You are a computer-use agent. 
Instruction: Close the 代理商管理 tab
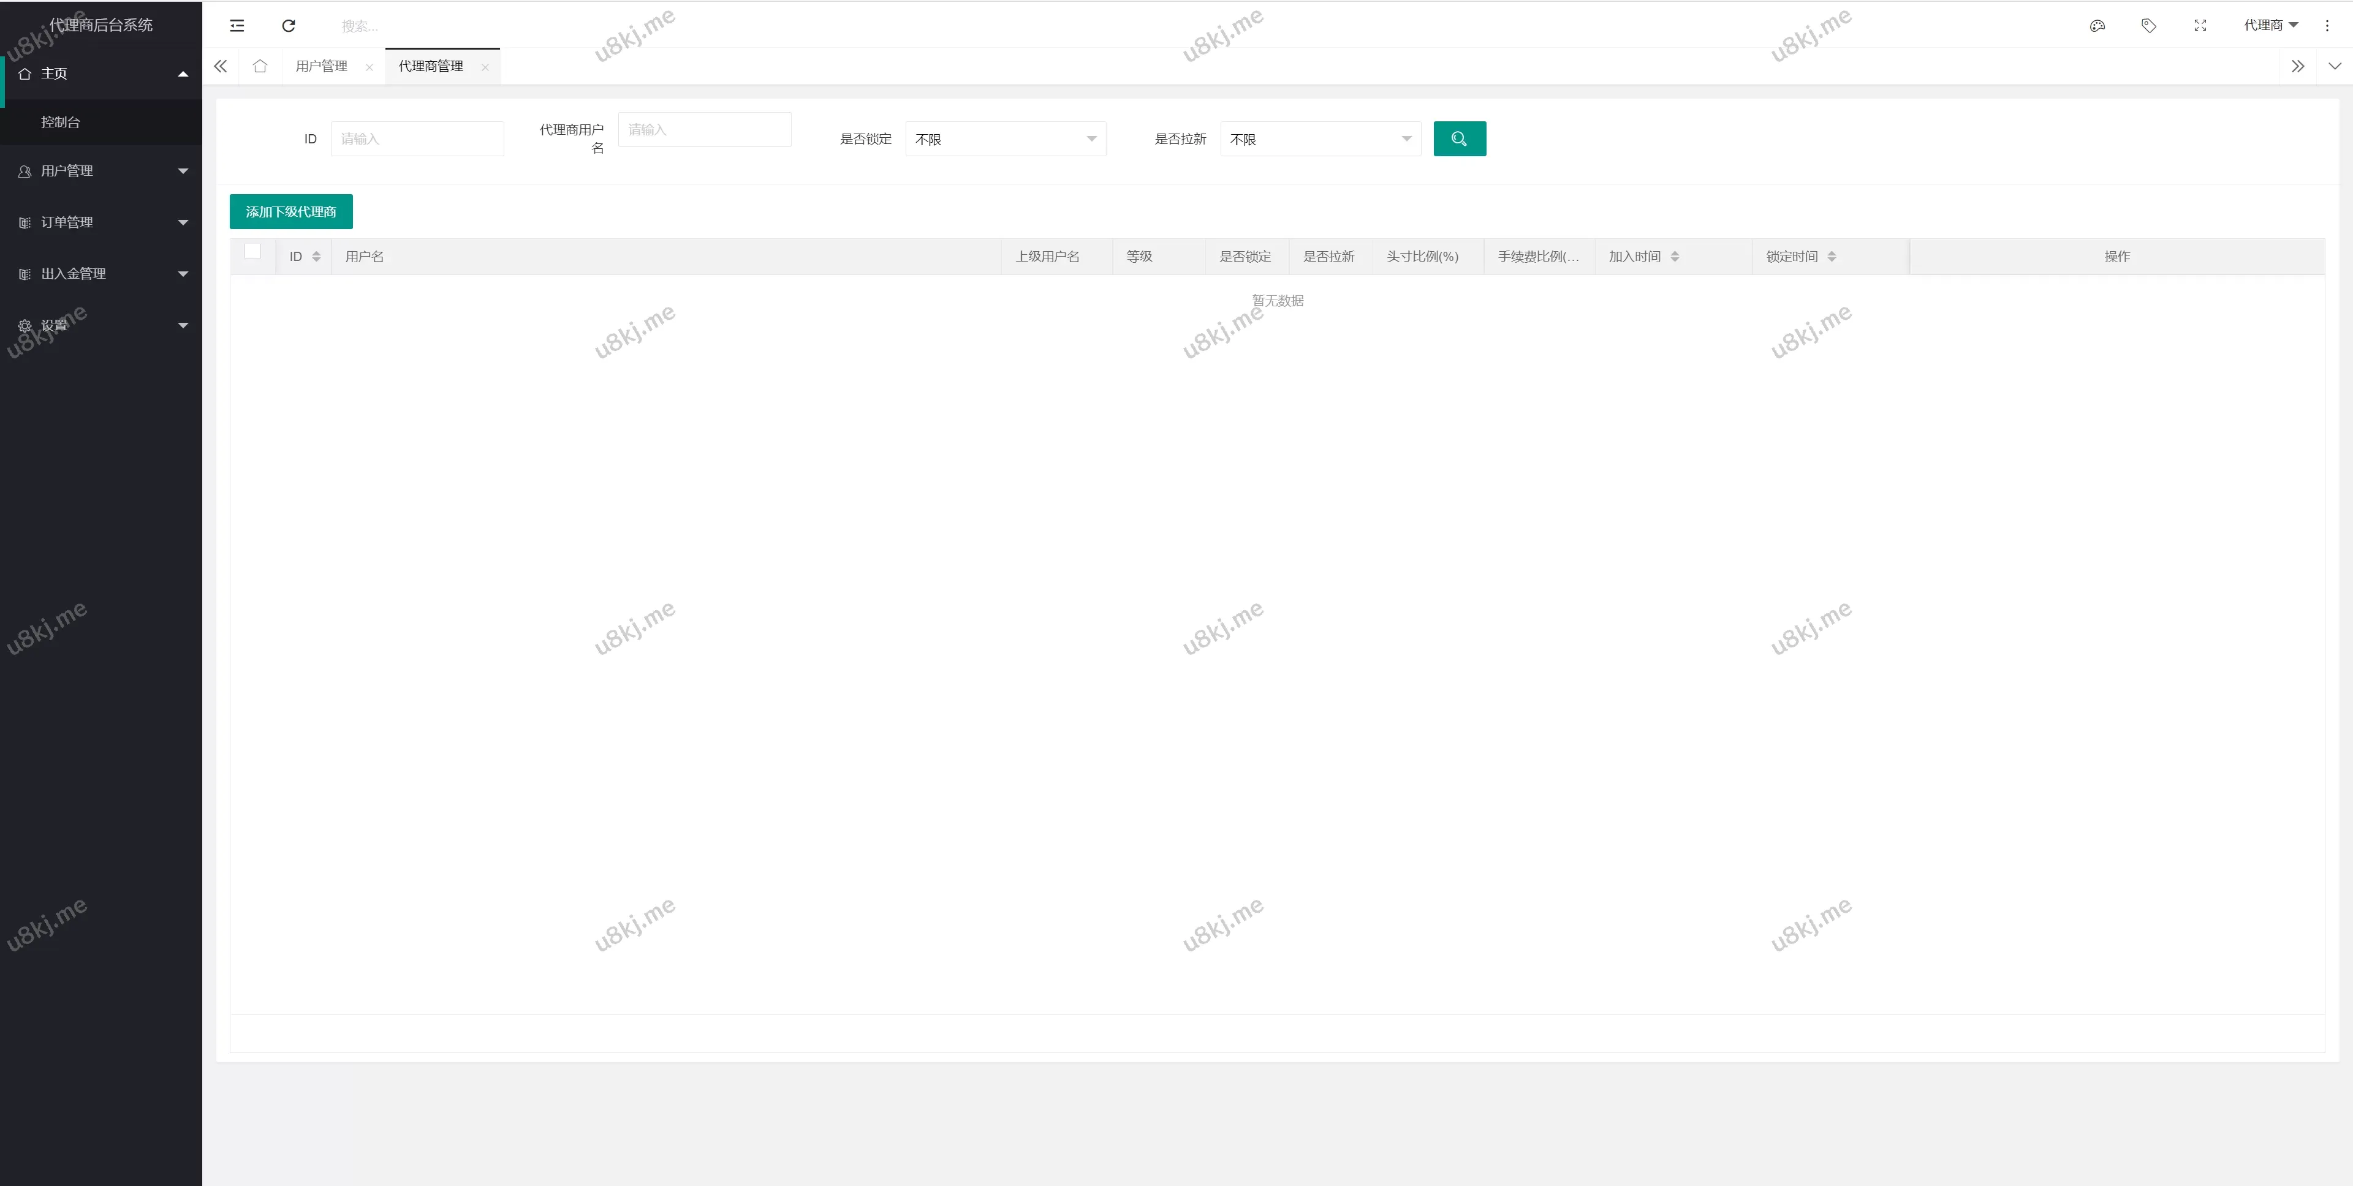coord(486,67)
